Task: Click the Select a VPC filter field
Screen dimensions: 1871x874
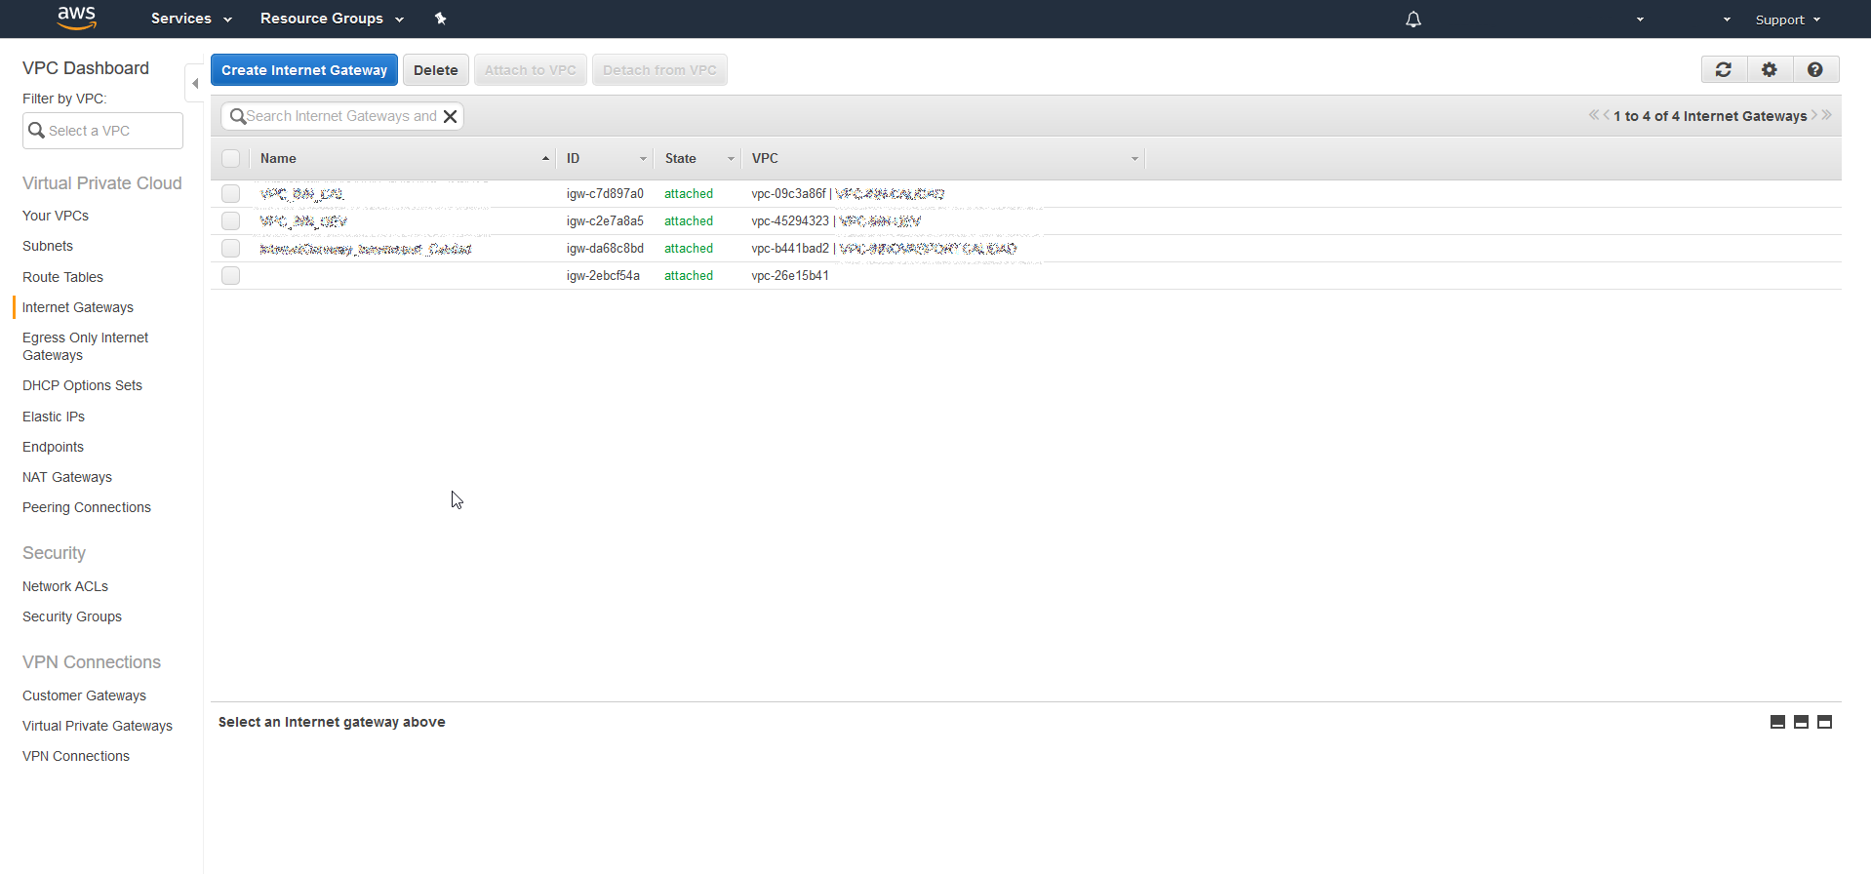Action: [x=102, y=131]
